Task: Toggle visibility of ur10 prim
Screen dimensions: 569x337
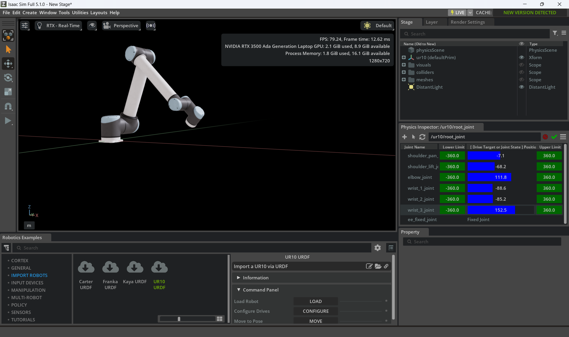Action: pos(522,57)
